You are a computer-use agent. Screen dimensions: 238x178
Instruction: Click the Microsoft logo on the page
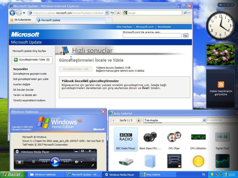click(x=25, y=34)
